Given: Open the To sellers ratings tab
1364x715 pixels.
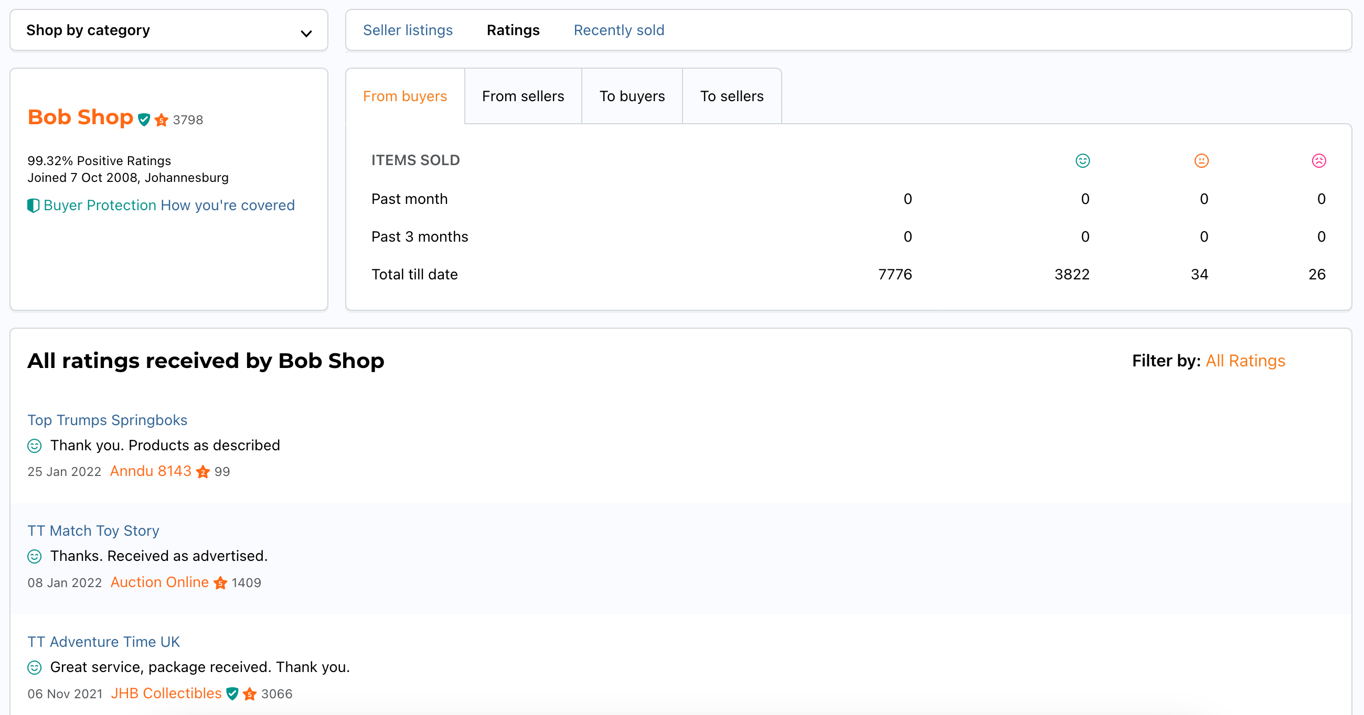Looking at the screenshot, I should point(732,96).
